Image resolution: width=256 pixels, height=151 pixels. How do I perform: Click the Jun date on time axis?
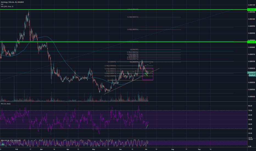120,149
